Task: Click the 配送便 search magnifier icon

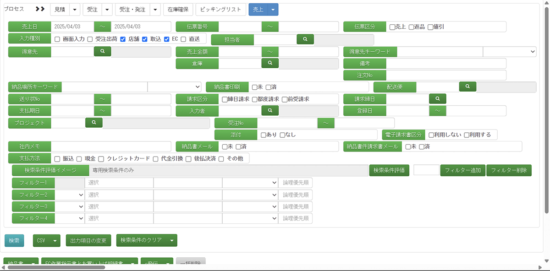Action: coord(467,87)
